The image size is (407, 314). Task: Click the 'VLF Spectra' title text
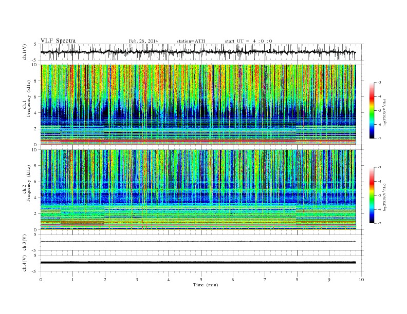click(x=58, y=41)
